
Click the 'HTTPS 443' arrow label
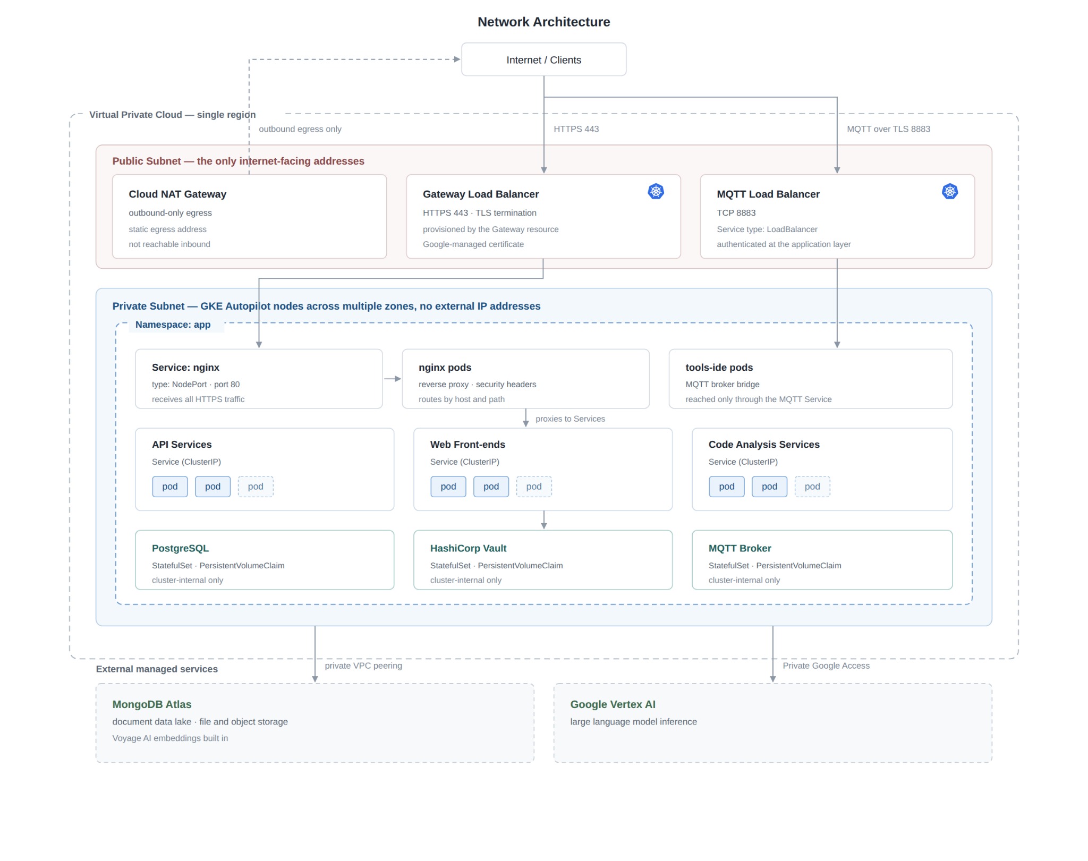tap(576, 129)
